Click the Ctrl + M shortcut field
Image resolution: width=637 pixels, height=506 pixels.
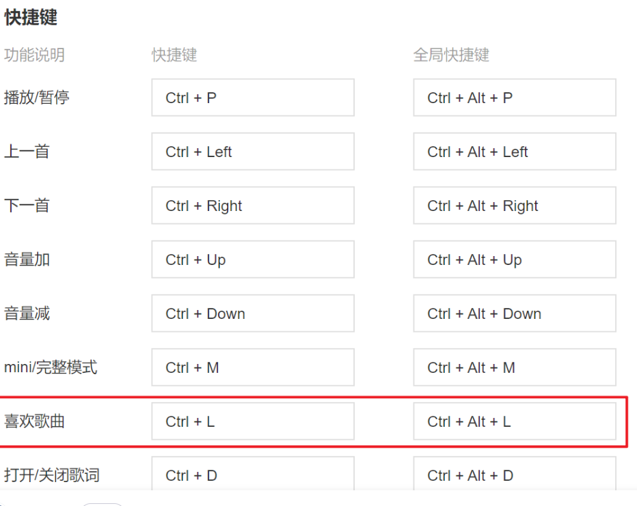(x=252, y=367)
